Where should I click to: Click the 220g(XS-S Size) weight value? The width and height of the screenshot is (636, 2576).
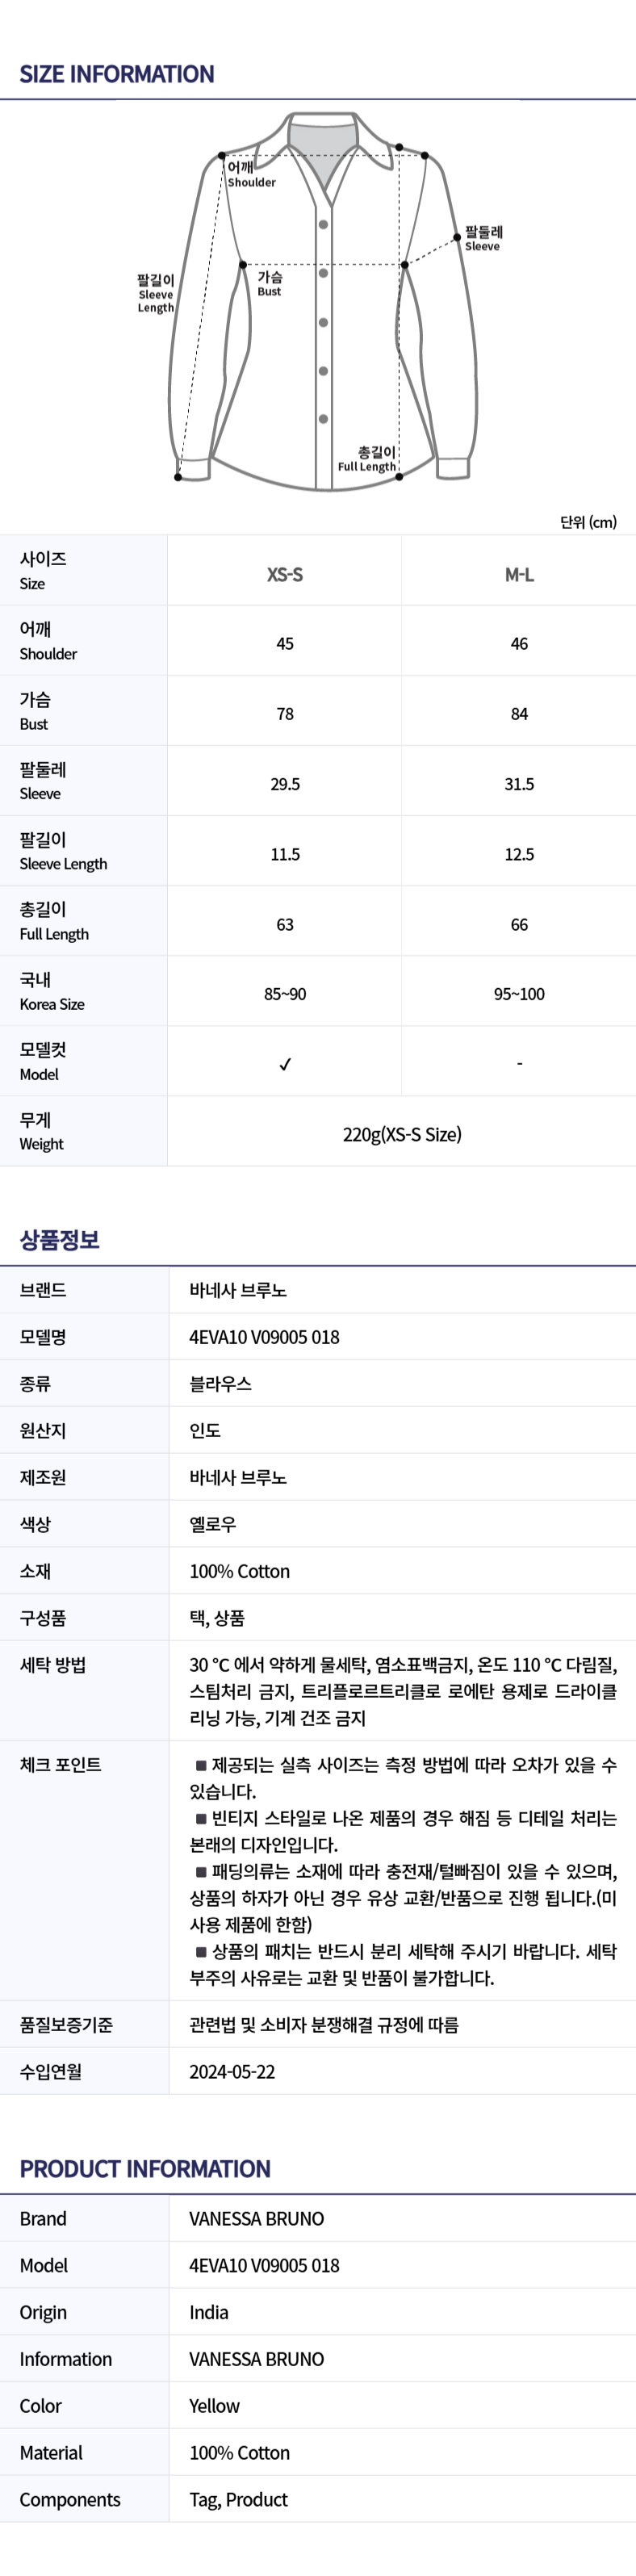(402, 1134)
